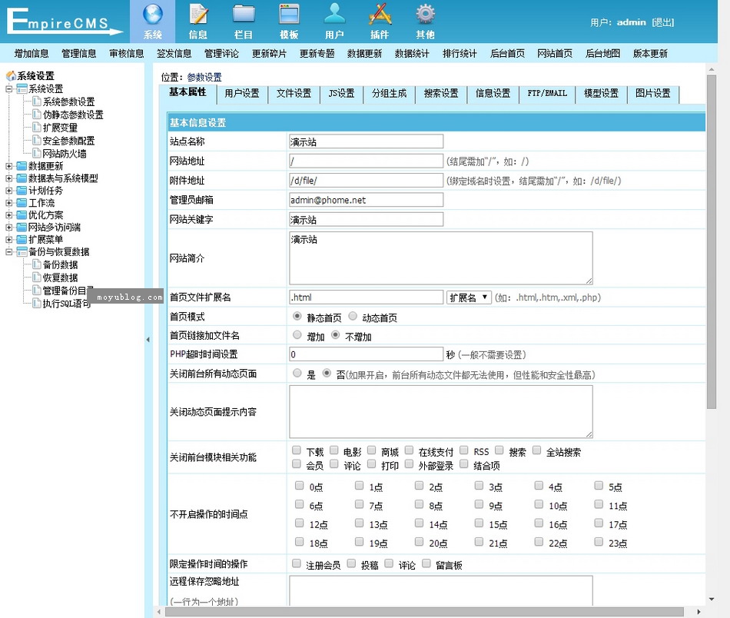Expand the 数据表与系统模型 tree node
This screenshot has width=730, height=618.
tap(9, 178)
